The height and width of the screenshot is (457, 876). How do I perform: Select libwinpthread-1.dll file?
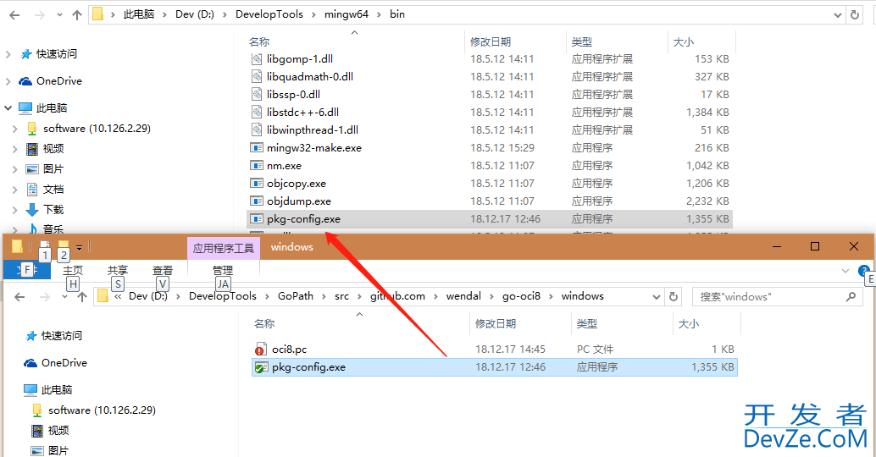click(x=490, y=130)
